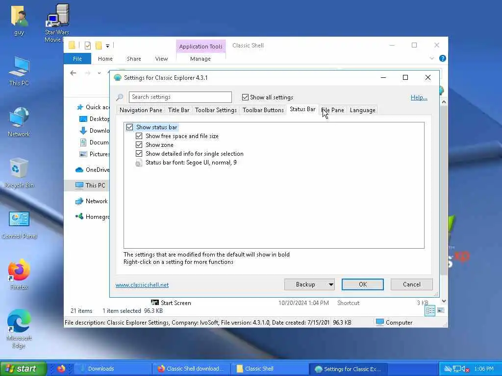Click Cancel in settings dialog
This screenshot has width=502, height=376.
[x=412, y=284]
